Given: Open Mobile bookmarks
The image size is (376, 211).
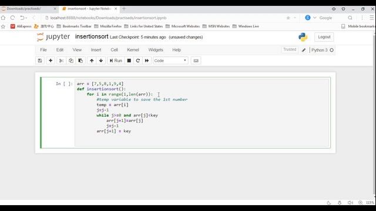Looking at the screenshot, I should pos(358,26).
